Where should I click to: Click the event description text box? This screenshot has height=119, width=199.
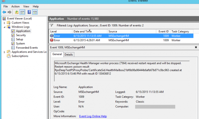coord(122,71)
